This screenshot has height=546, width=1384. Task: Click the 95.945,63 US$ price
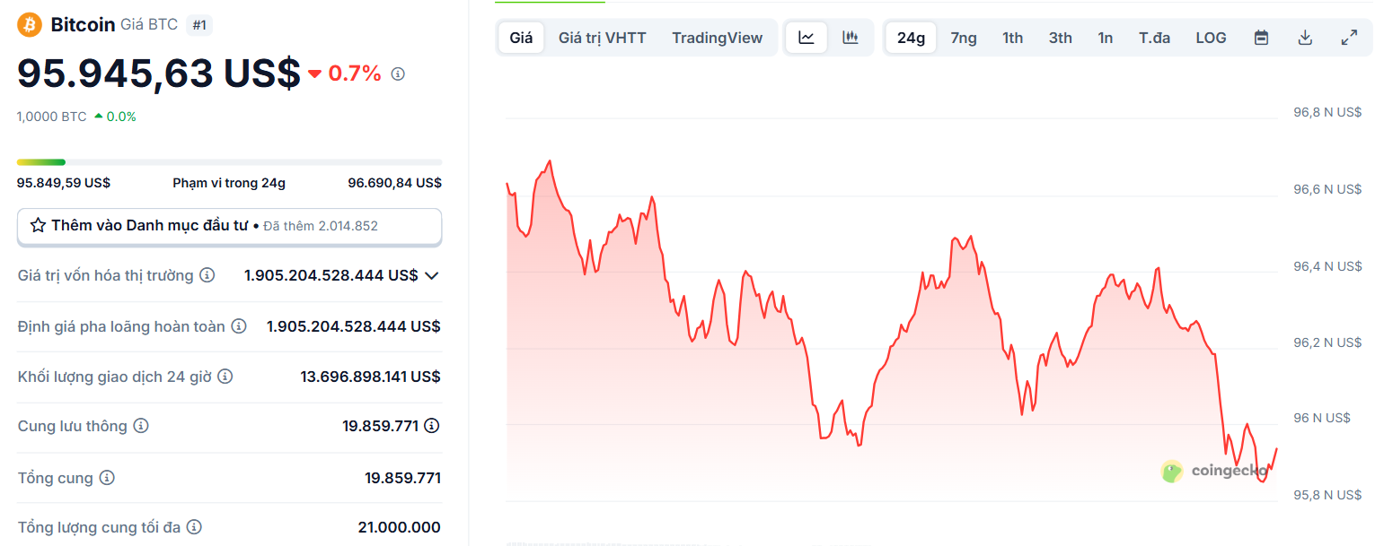coord(158,74)
